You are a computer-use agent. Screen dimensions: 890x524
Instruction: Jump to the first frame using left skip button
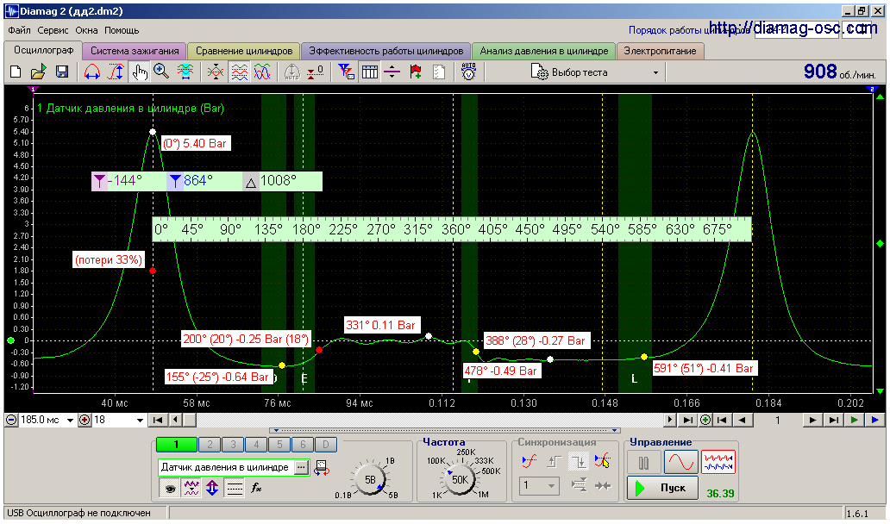coord(158,421)
